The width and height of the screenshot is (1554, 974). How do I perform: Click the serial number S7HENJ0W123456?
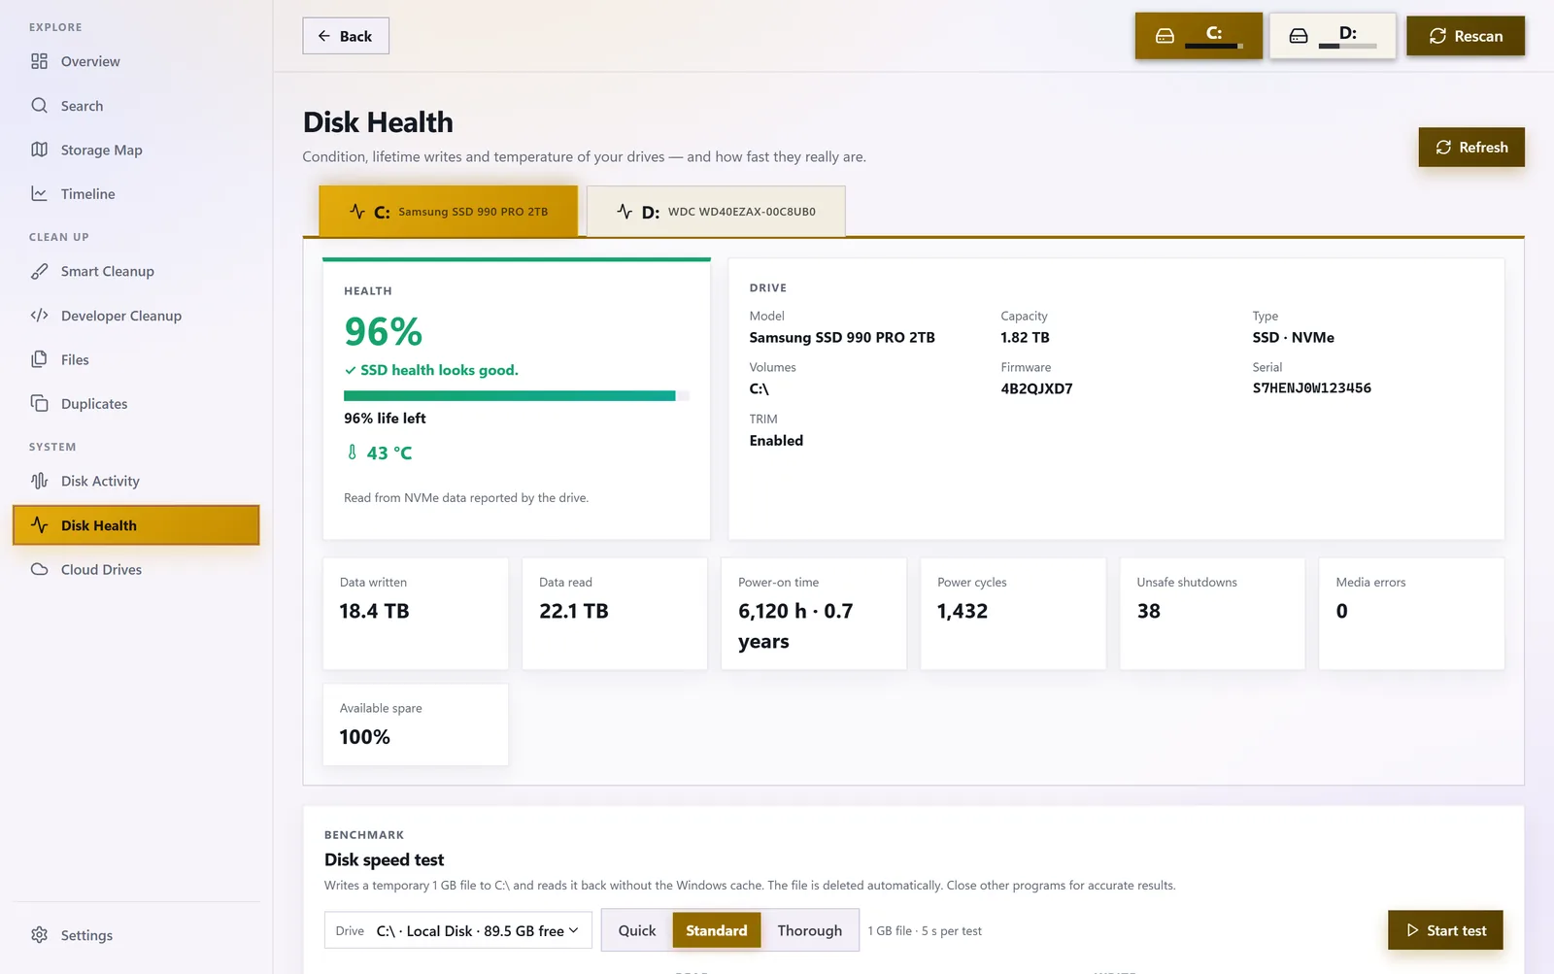coord(1311,387)
